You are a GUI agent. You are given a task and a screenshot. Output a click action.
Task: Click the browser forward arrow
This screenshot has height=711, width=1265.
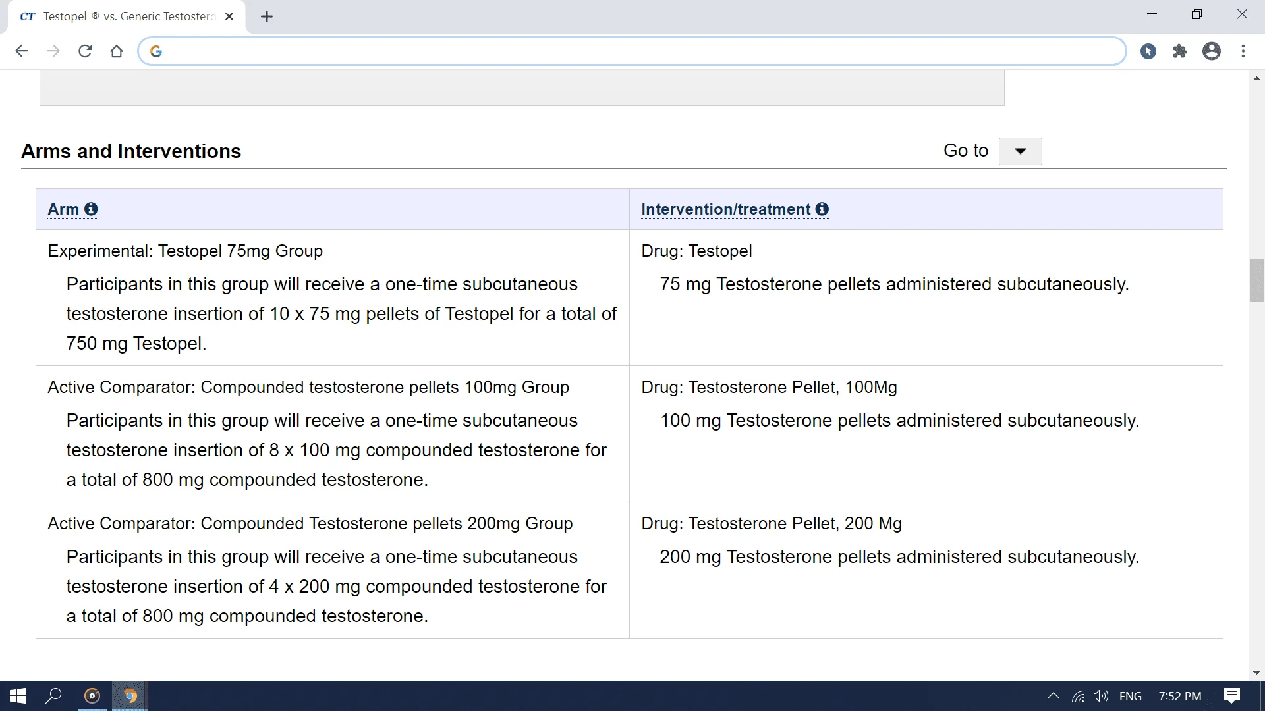53,51
